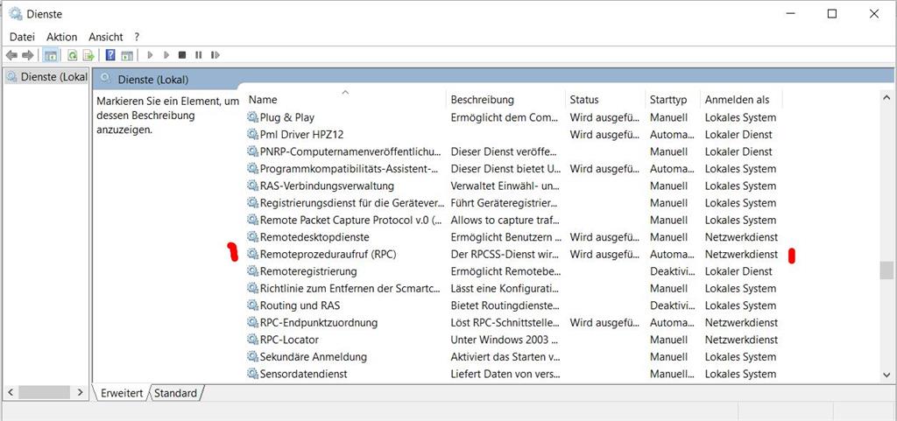Click 'Bietet Routingdienste...' description cell
Screen dimensions: 897x421
click(x=505, y=305)
